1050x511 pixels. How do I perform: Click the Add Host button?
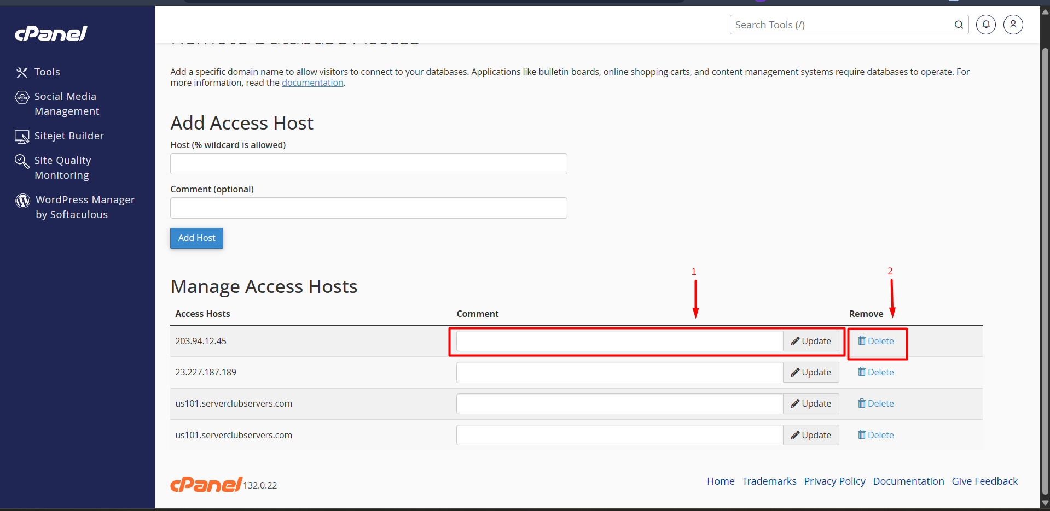(x=196, y=238)
